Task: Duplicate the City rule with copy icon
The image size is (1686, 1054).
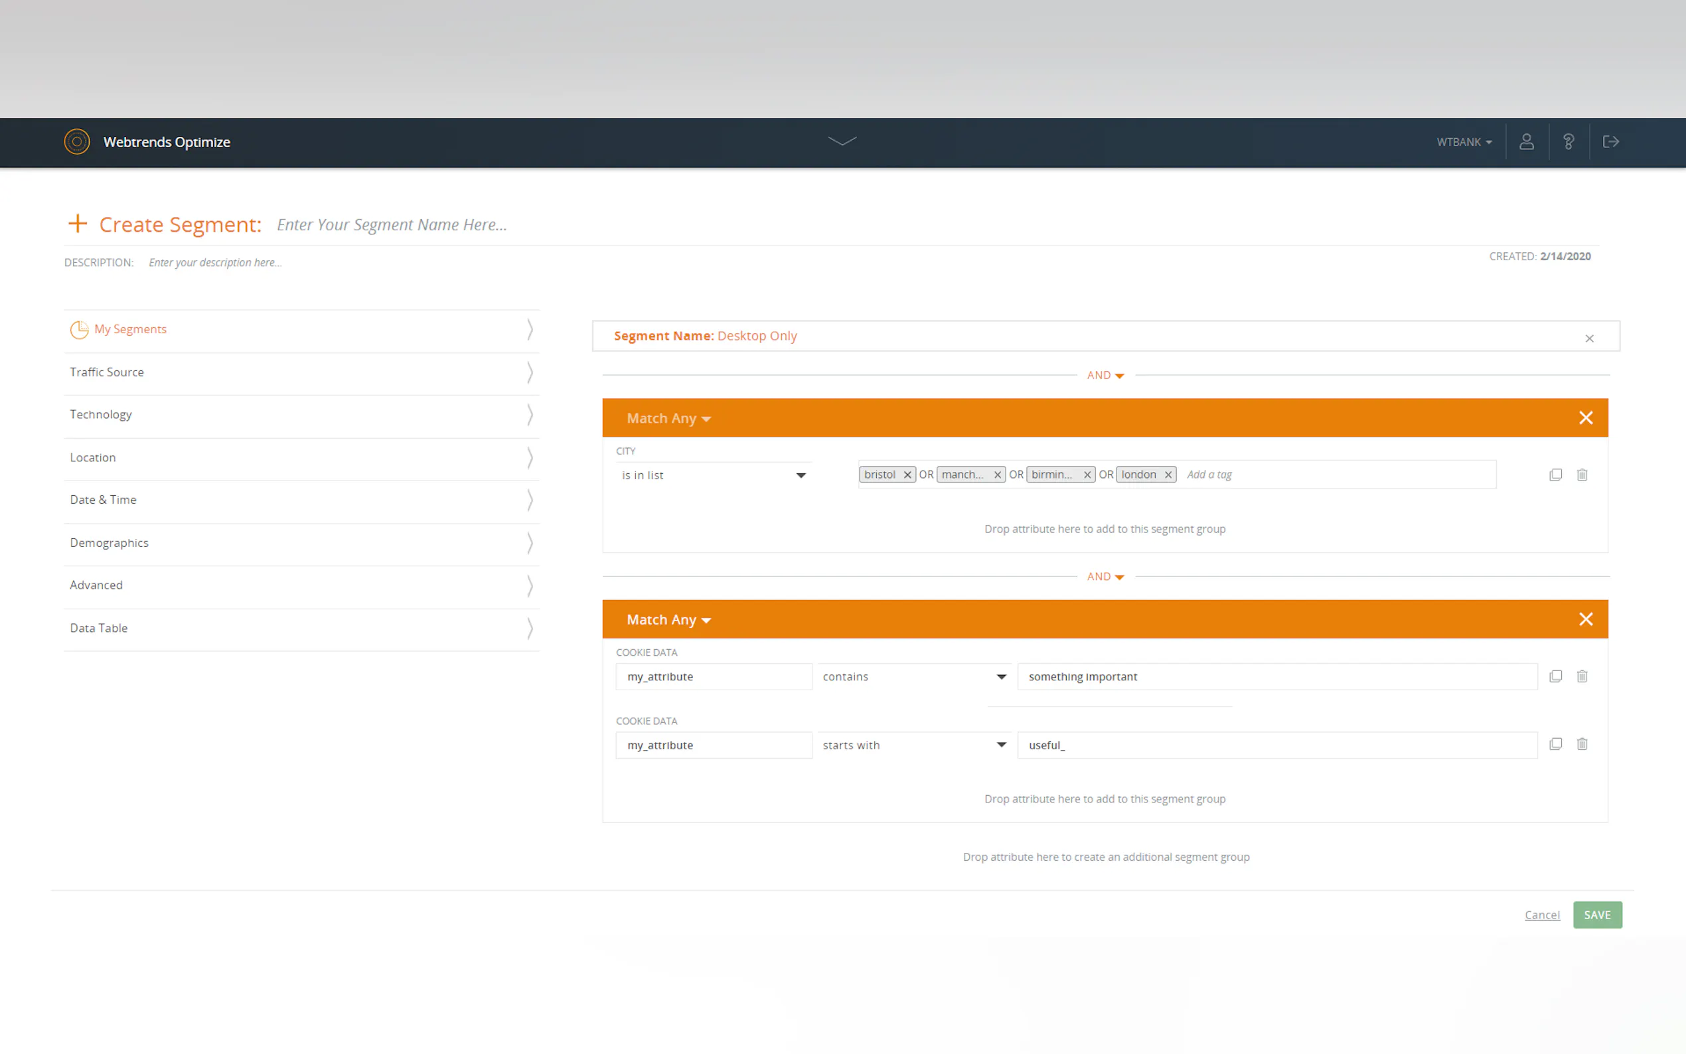Action: [x=1555, y=475]
